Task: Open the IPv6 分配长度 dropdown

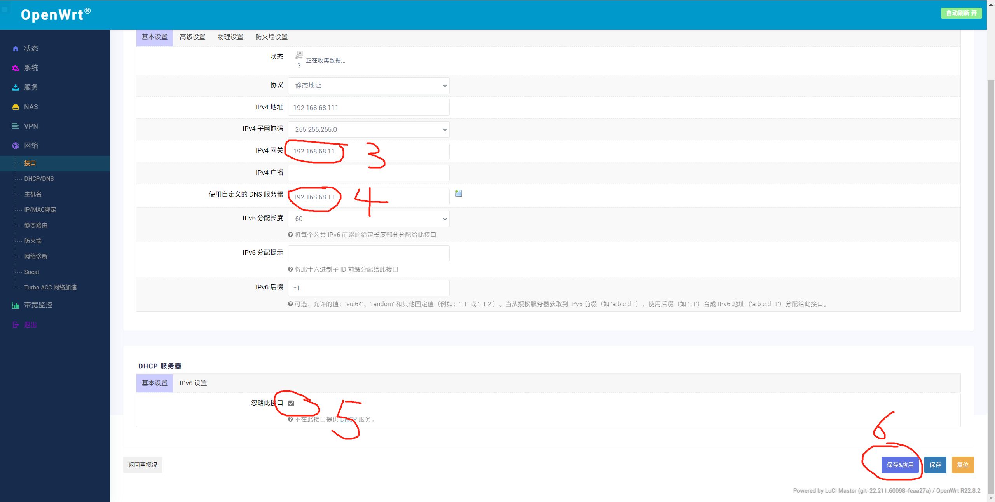Action: [x=368, y=219]
